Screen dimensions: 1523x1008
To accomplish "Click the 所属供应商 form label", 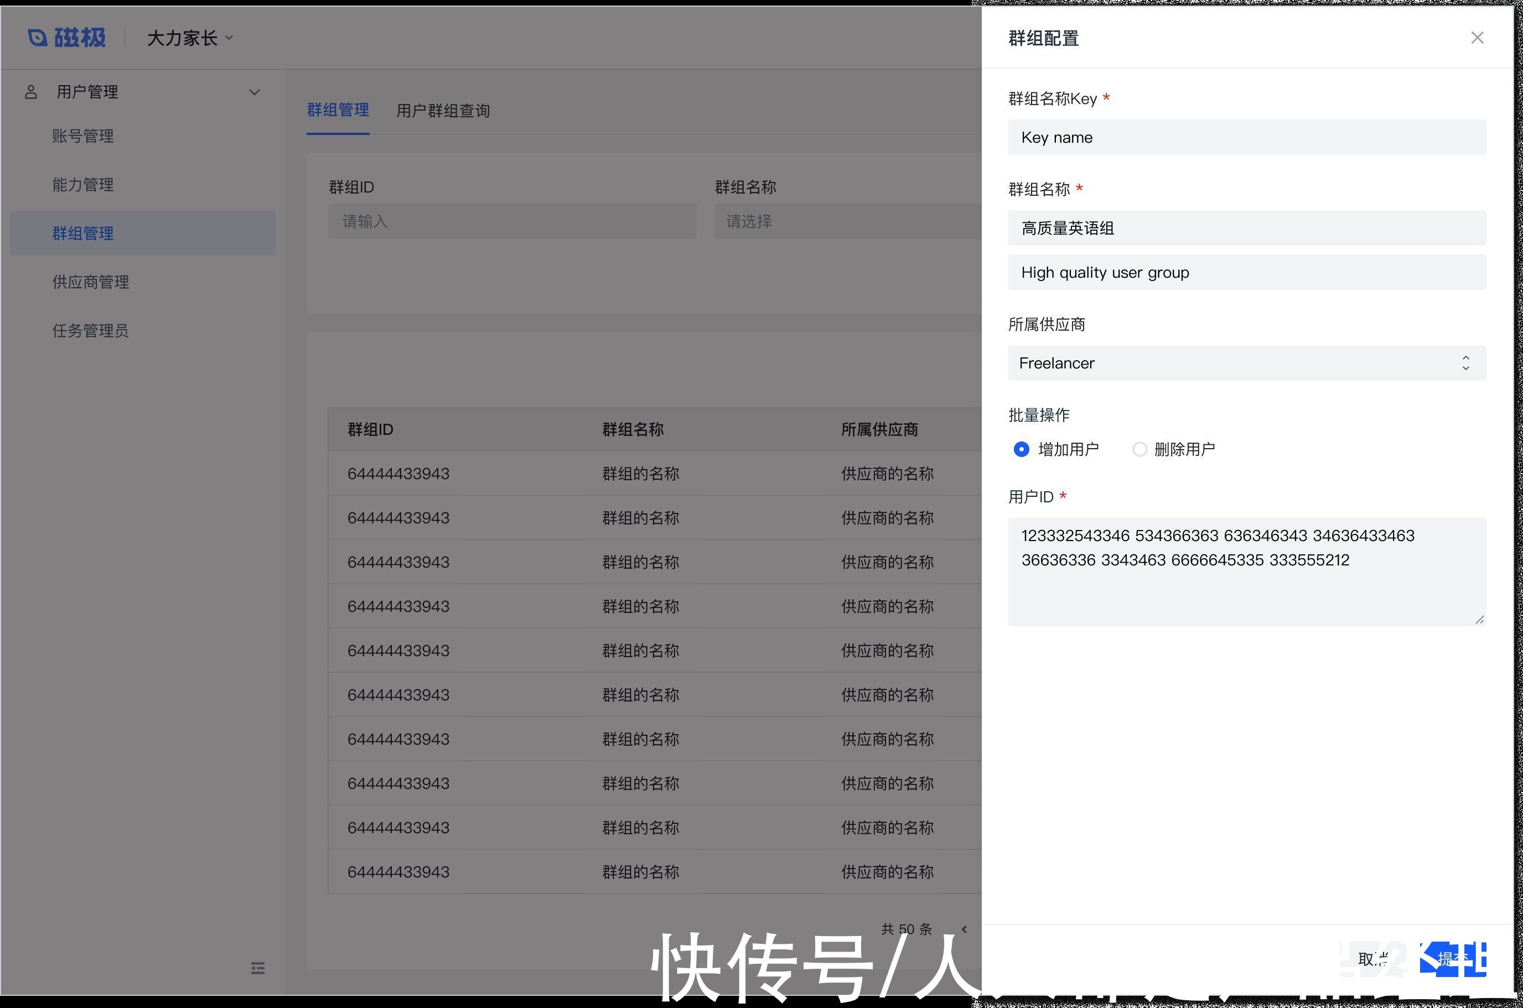I will (x=1047, y=325).
